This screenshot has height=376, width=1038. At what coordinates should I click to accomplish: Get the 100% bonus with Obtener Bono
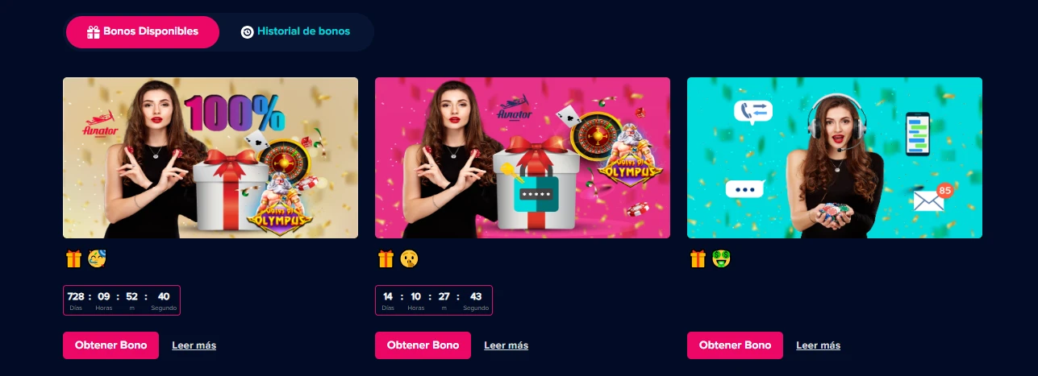111,345
